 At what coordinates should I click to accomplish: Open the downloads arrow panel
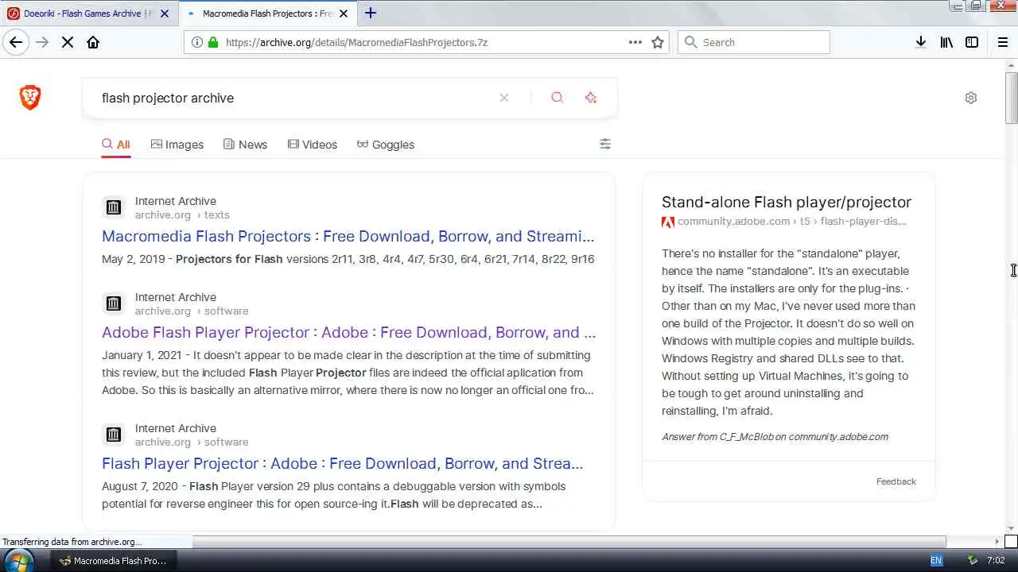tap(920, 42)
